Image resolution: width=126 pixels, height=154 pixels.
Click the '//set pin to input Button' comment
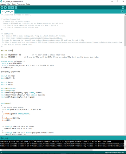click(13, 107)
